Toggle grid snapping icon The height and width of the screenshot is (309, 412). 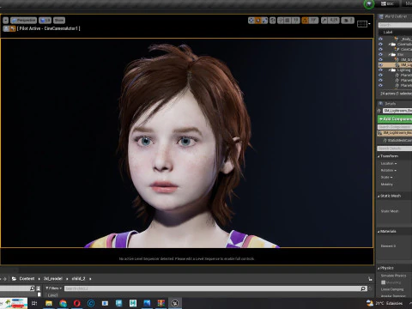coord(288,21)
